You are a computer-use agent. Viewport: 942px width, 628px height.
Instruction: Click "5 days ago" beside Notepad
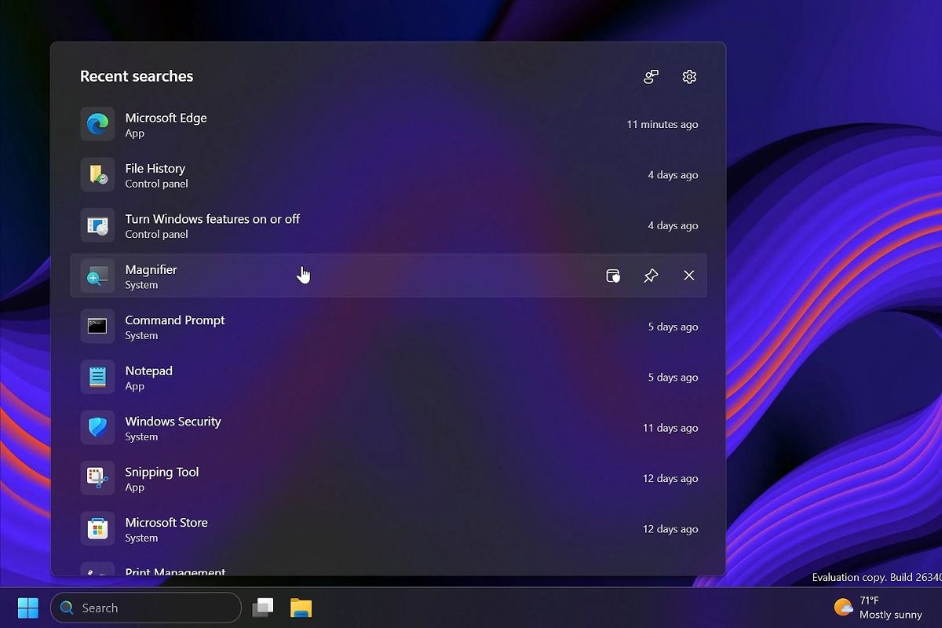point(673,377)
